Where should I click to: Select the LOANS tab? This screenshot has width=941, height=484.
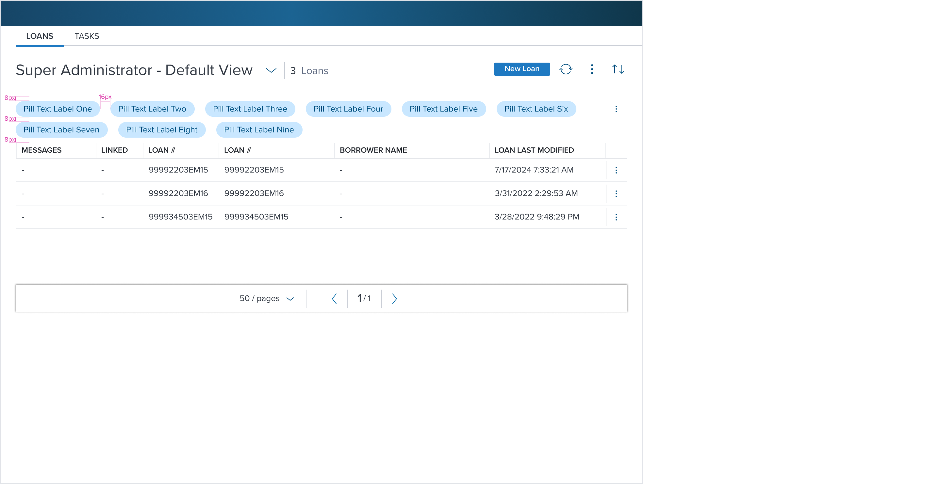pos(40,36)
